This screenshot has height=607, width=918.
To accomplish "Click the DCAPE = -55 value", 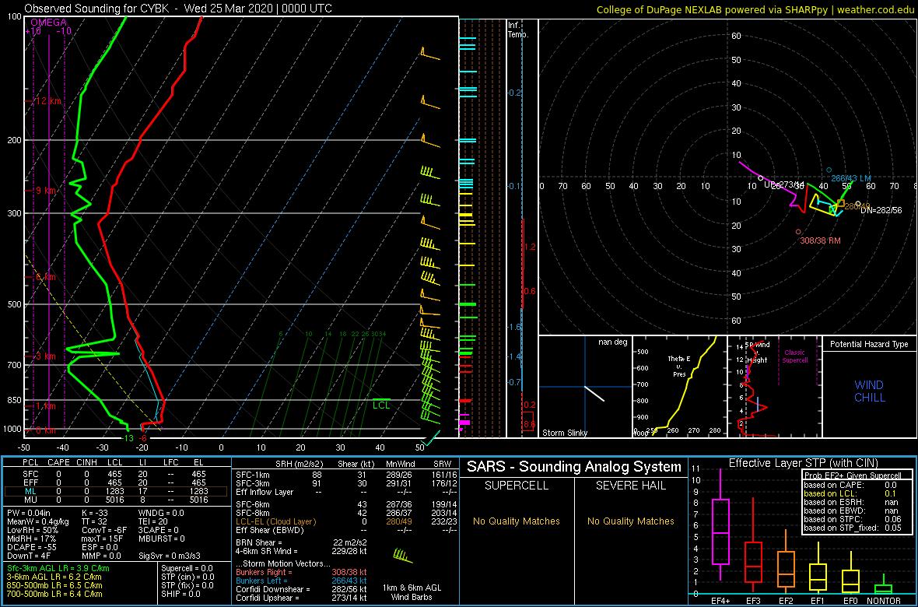I will [33, 546].
